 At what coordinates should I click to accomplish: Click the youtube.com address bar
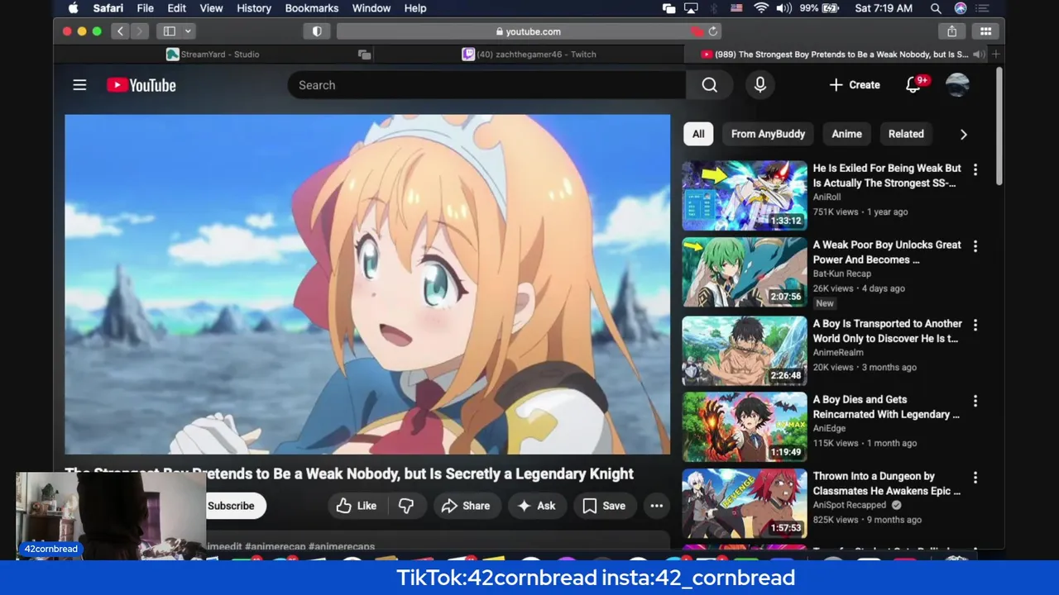pos(529,31)
